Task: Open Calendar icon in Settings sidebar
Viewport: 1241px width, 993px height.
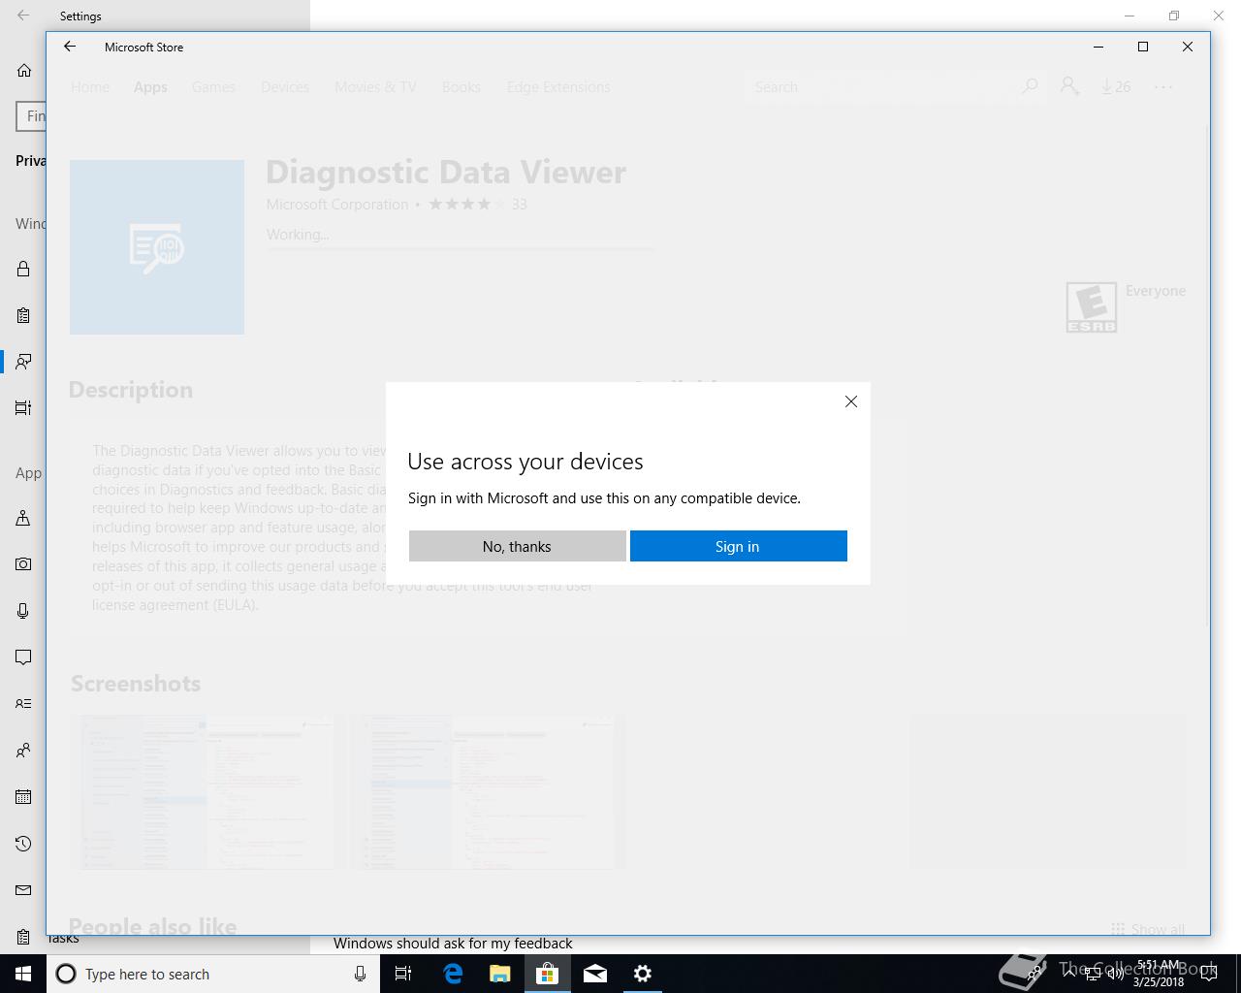Action: (x=23, y=797)
